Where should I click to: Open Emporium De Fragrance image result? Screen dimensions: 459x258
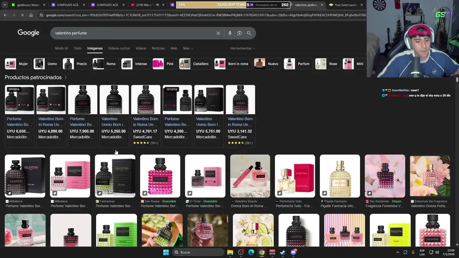pos(430,176)
